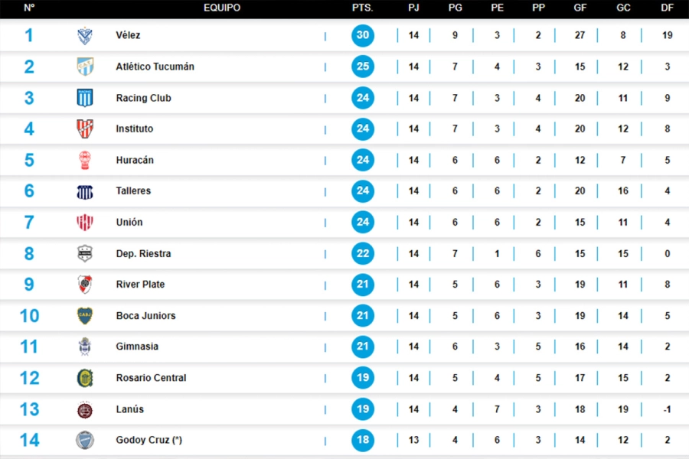Click the Huracán balloon crest icon

(x=84, y=160)
